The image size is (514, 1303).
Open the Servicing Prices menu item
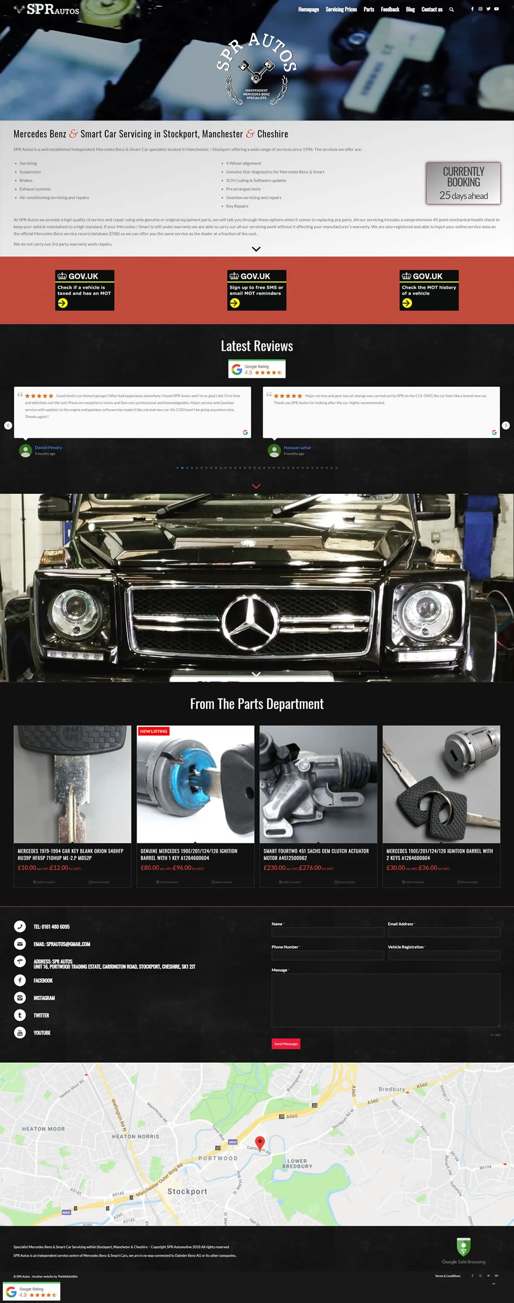coord(341,9)
